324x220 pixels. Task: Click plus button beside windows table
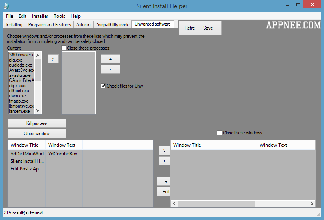[164, 181]
